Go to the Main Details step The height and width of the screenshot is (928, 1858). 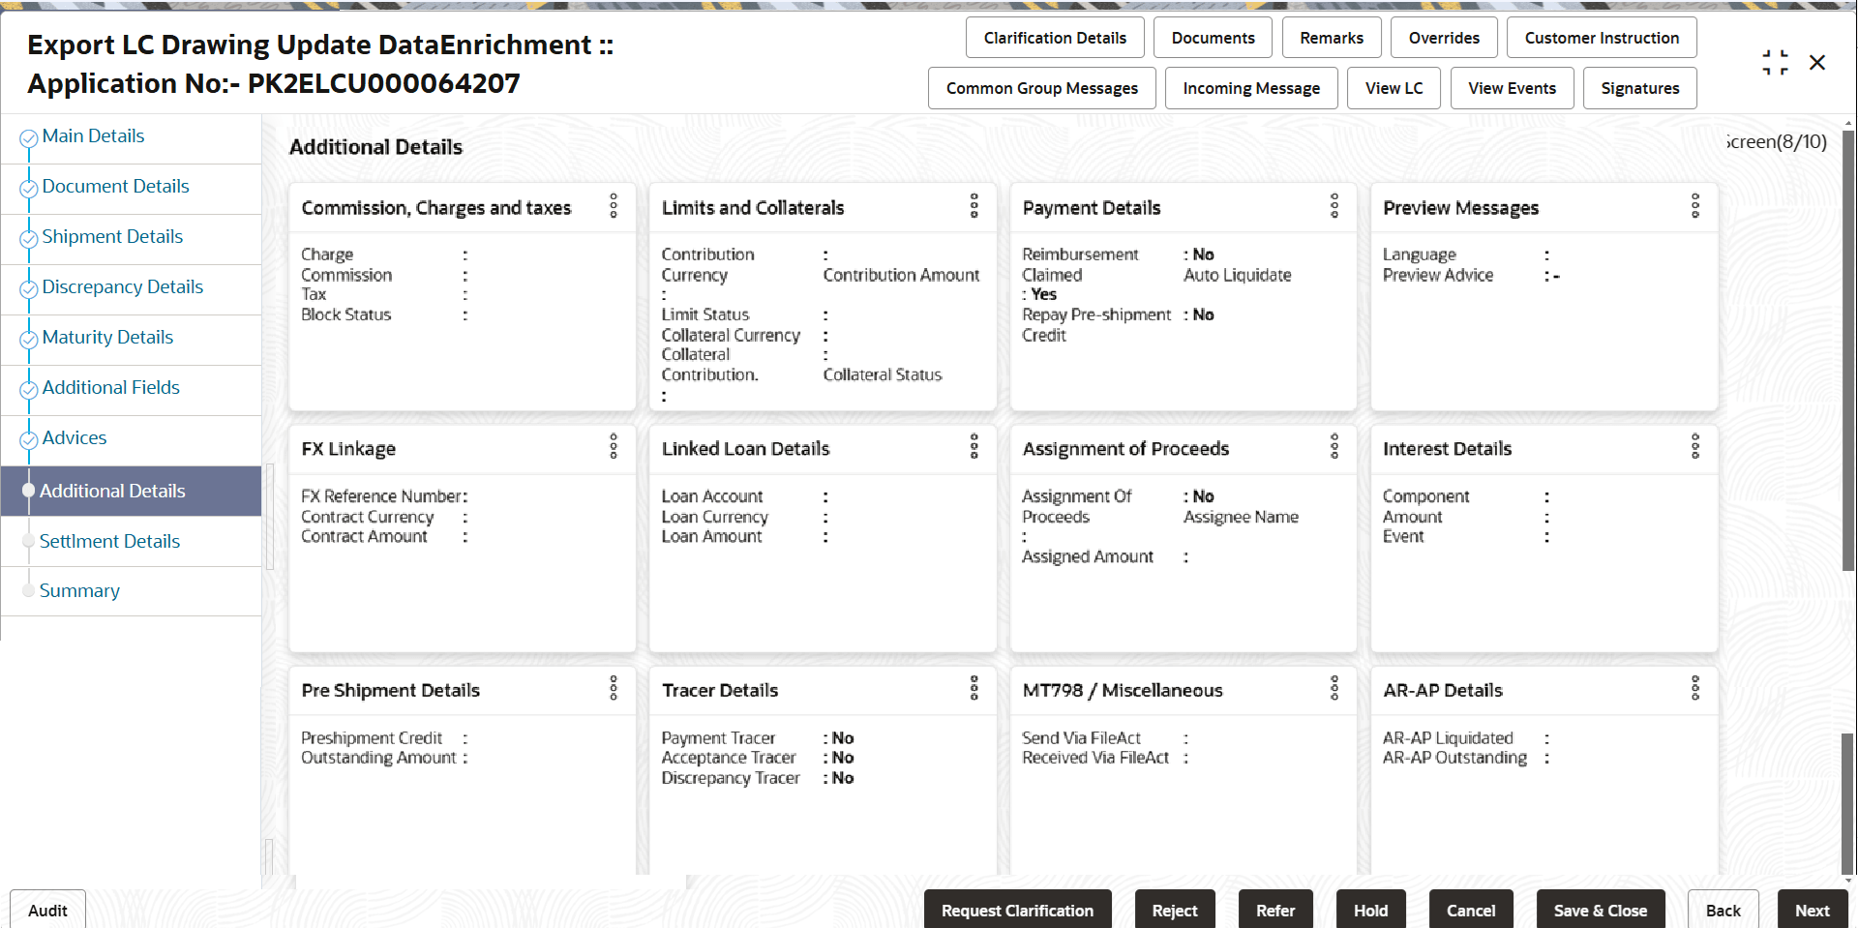click(93, 136)
